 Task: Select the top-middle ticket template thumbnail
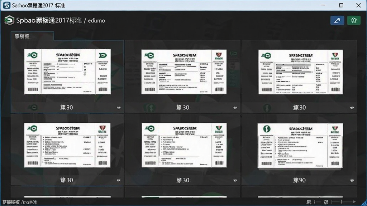click(184, 72)
